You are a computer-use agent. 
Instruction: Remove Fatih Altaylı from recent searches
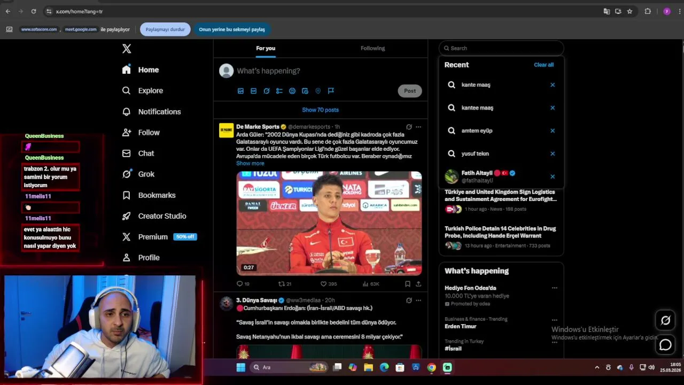click(553, 176)
